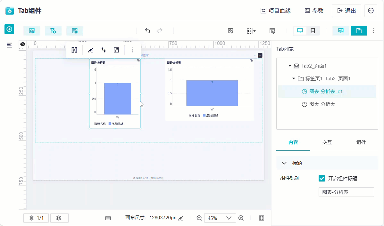Open the 参数 parameters panel
This screenshot has height=226, width=384.
tap(314, 11)
